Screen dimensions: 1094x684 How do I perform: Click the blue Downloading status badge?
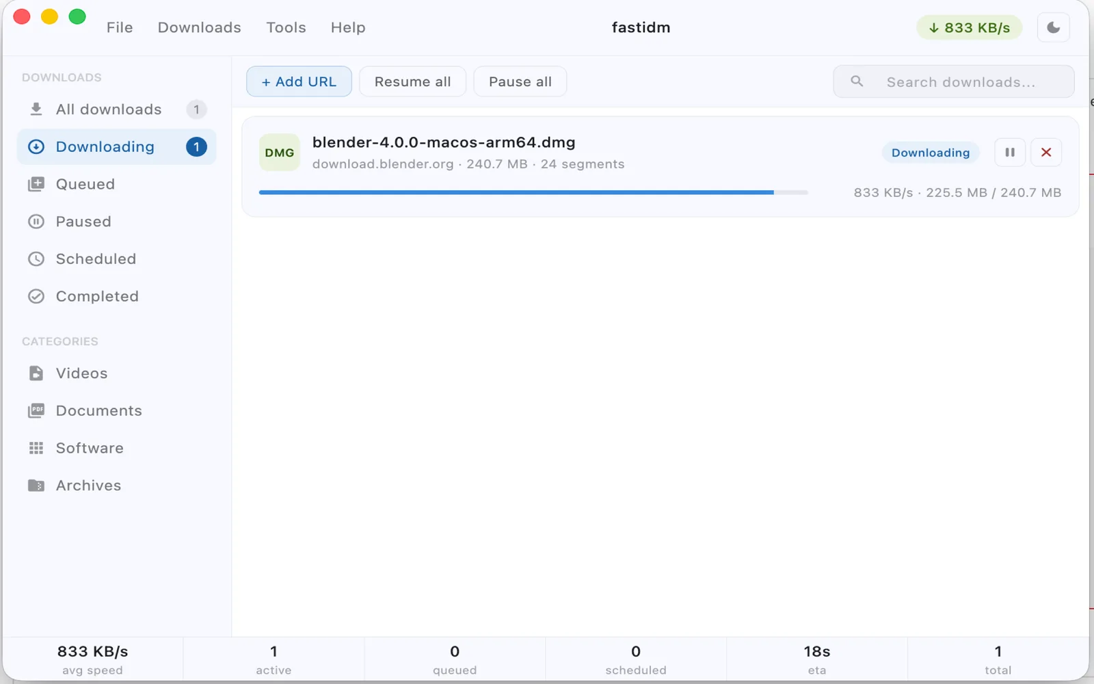pyautogui.click(x=931, y=153)
